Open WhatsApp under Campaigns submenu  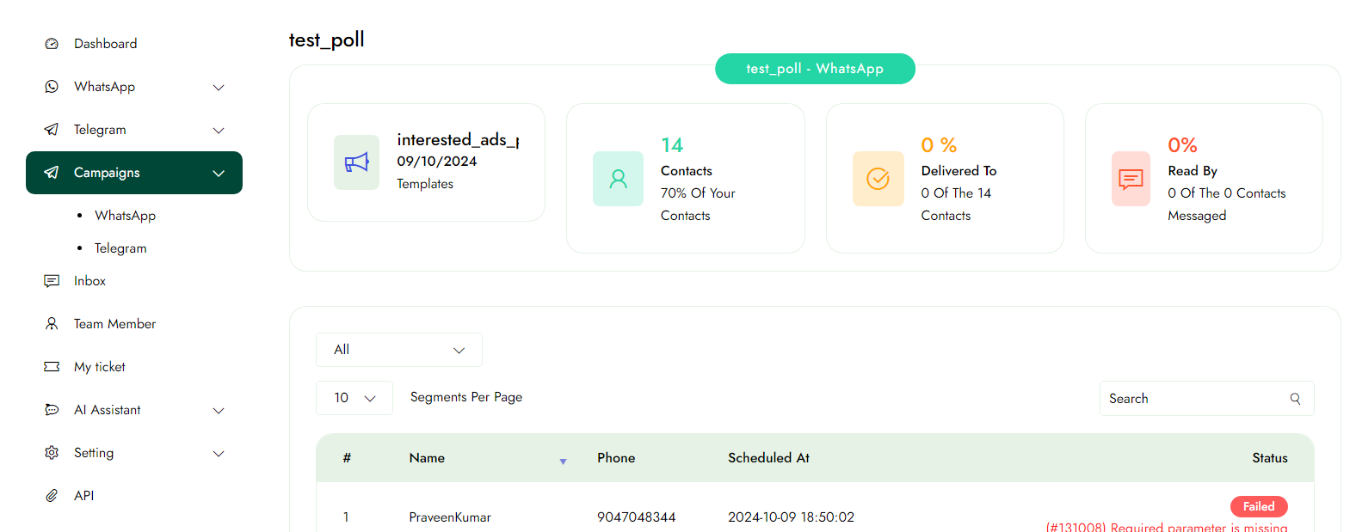click(125, 216)
